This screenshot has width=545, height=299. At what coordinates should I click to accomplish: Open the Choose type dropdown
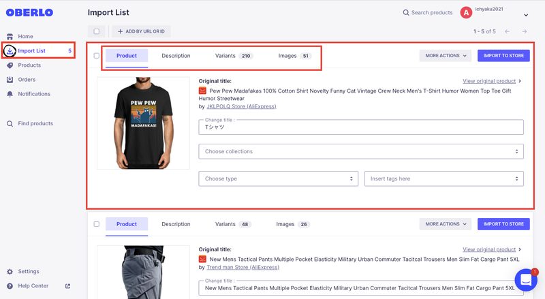pos(279,178)
